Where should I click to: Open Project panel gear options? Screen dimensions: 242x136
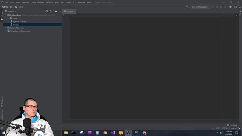click(x=56, y=11)
